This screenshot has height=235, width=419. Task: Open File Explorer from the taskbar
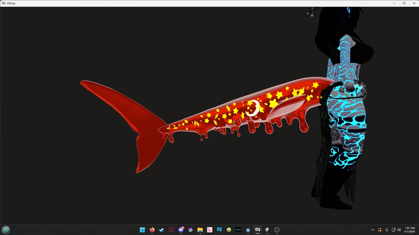(200, 230)
